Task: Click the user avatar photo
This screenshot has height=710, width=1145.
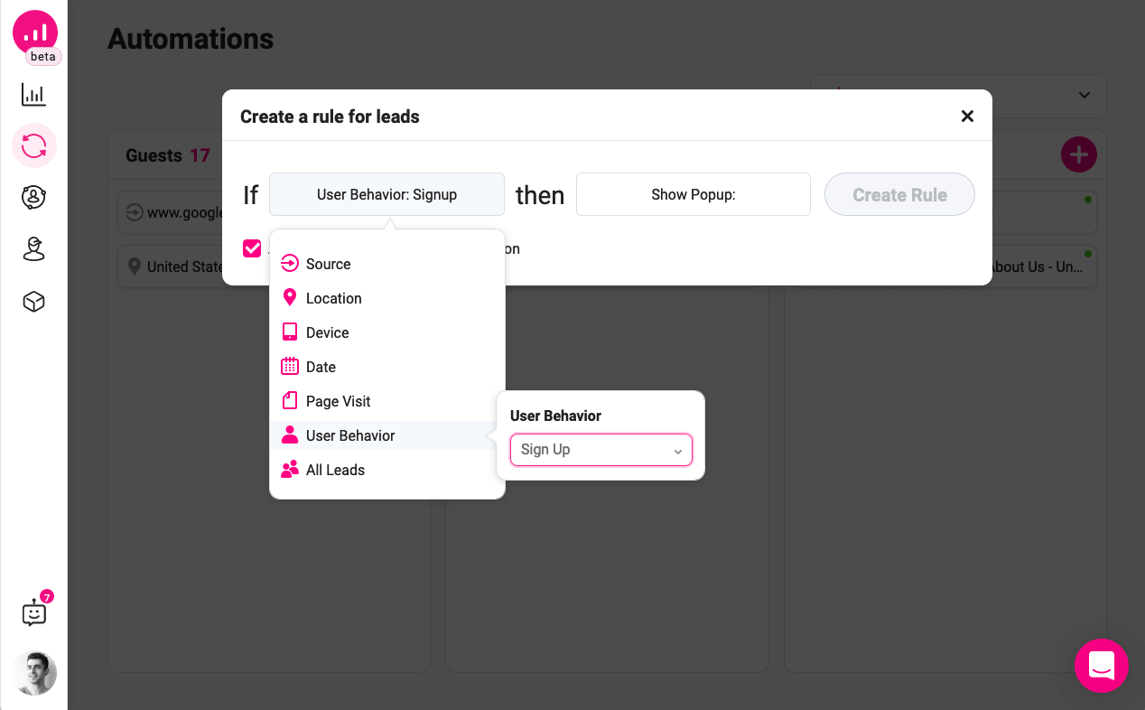Action: pyautogui.click(x=34, y=673)
